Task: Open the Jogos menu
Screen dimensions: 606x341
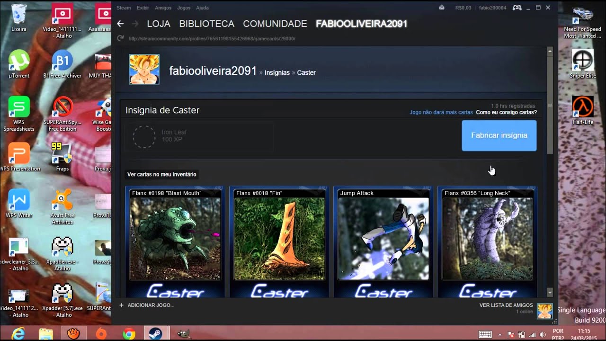Action: coord(184,8)
